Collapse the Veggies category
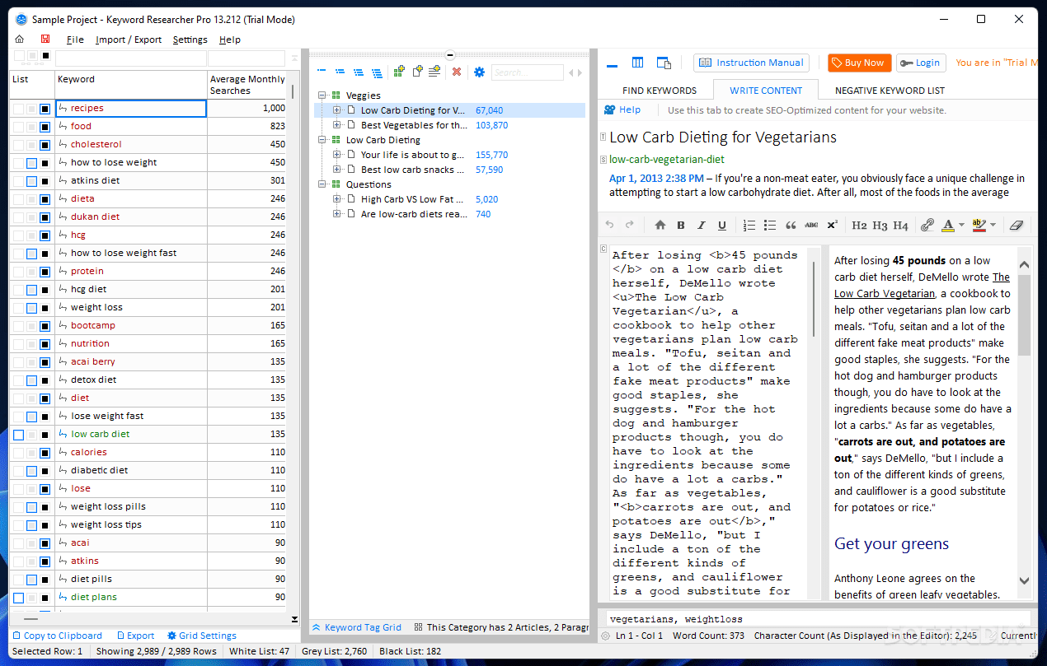The width and height of the screenshot is (1047, 666). coord(322,95)
